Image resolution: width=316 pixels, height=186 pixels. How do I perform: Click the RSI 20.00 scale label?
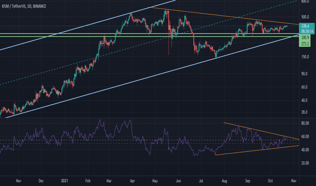(305, 163)
